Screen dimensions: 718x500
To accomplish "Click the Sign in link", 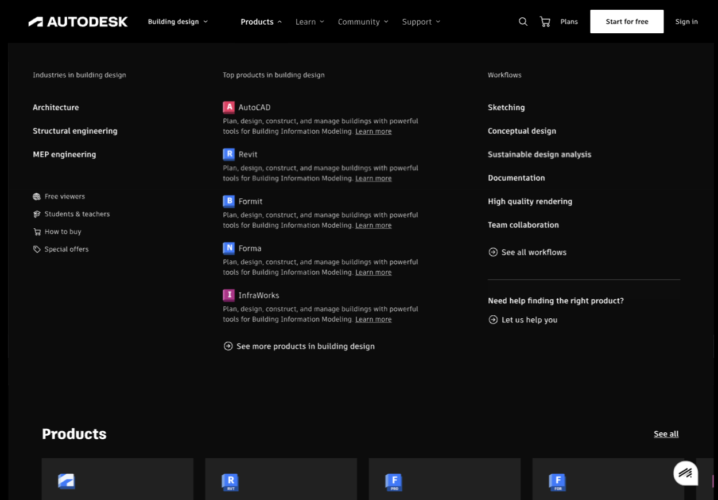I will tap(686, 22).
